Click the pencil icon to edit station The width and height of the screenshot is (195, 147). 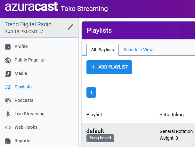tap(71, 27)
